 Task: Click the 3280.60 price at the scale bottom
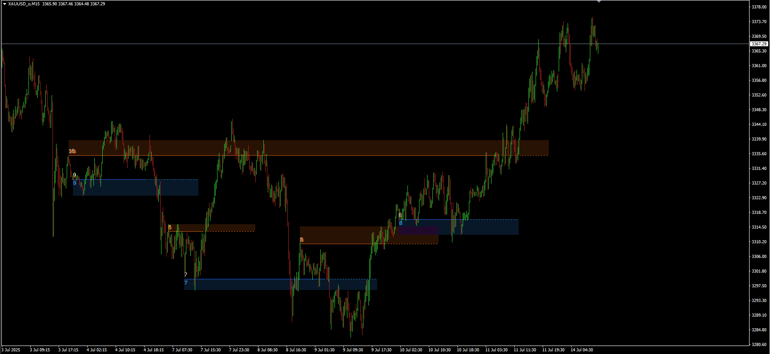click(x=759, y=344)
